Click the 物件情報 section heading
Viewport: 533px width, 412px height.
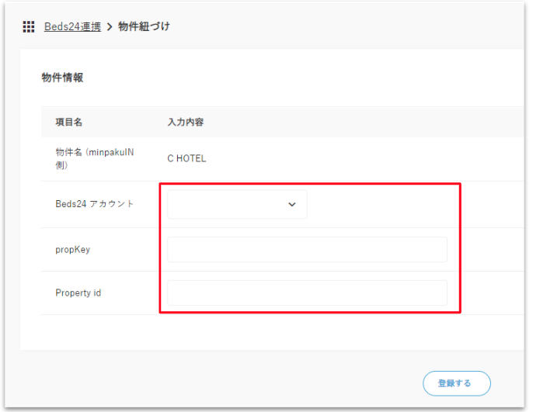(62, 78)
